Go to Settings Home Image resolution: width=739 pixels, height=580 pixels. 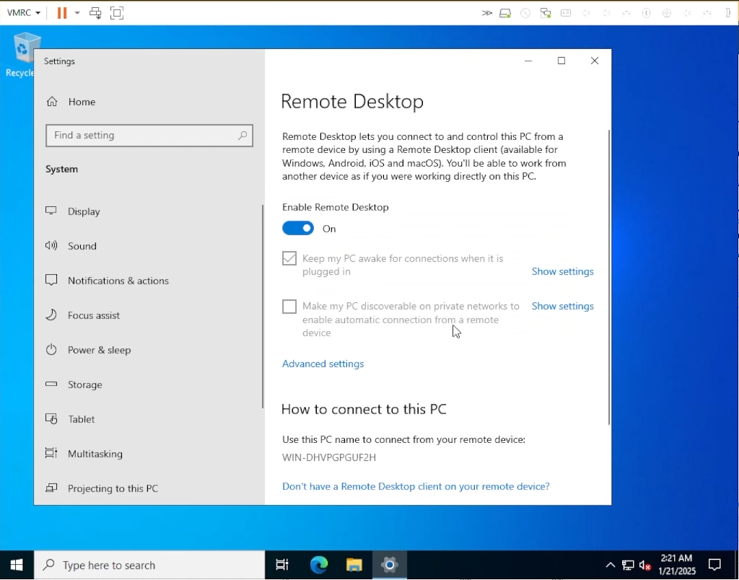coord(81,102)
